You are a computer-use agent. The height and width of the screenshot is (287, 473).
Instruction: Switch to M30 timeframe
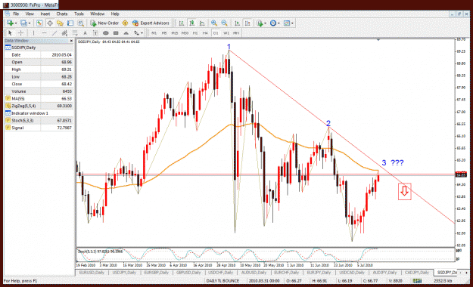point(185,32)
